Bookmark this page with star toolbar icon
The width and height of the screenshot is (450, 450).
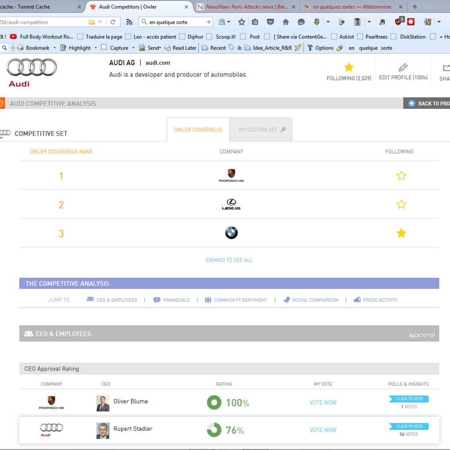242,22
